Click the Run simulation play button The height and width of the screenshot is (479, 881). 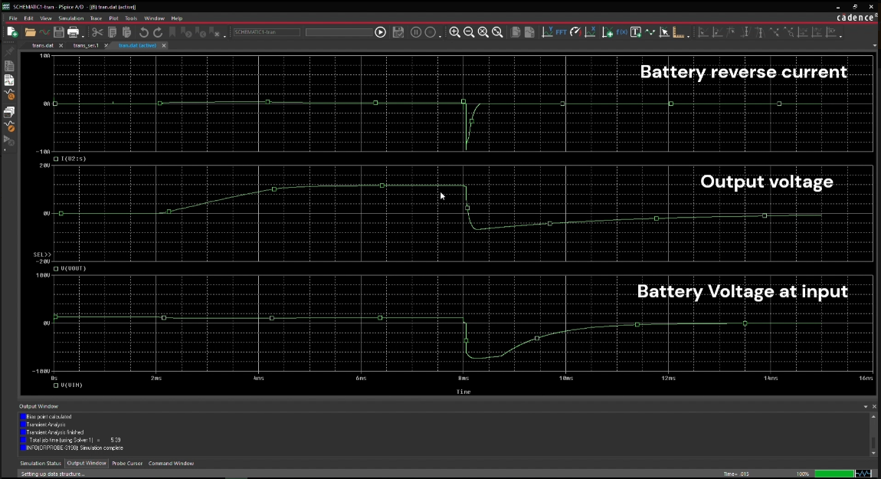[380, 32]
